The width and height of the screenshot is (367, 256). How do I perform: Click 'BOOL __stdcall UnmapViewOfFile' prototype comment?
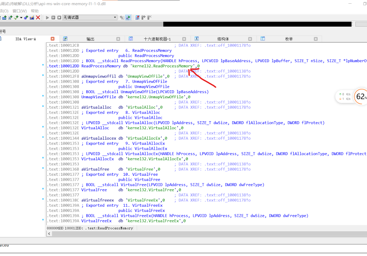coord(145,92)
